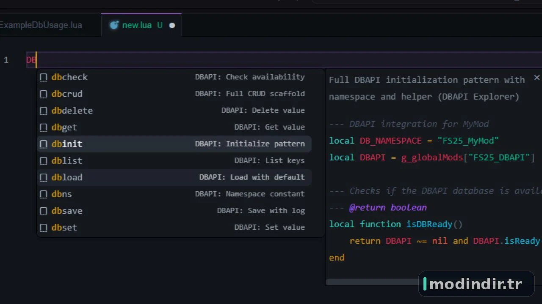Click the snippet icon beside dbcrud

coord(43,94)
